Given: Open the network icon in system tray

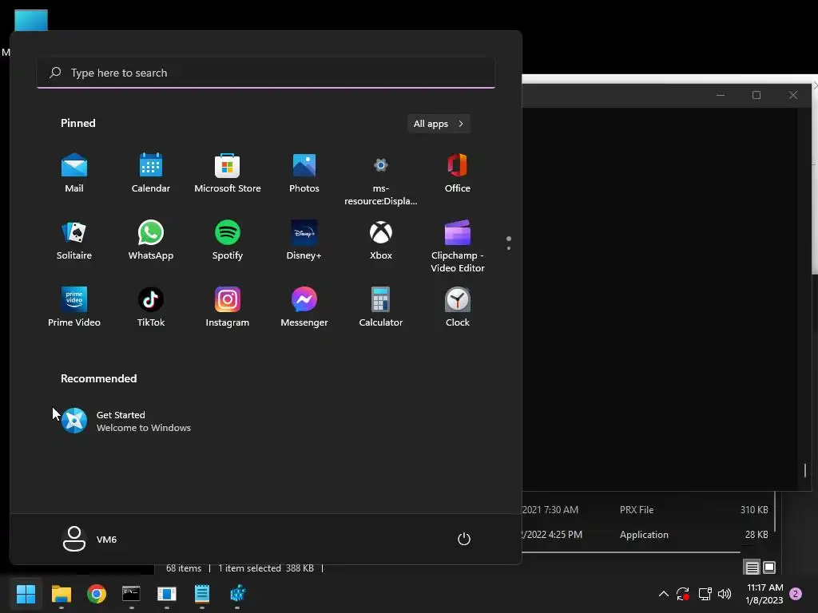Looking at the screenshot, I should coord(705,594).
